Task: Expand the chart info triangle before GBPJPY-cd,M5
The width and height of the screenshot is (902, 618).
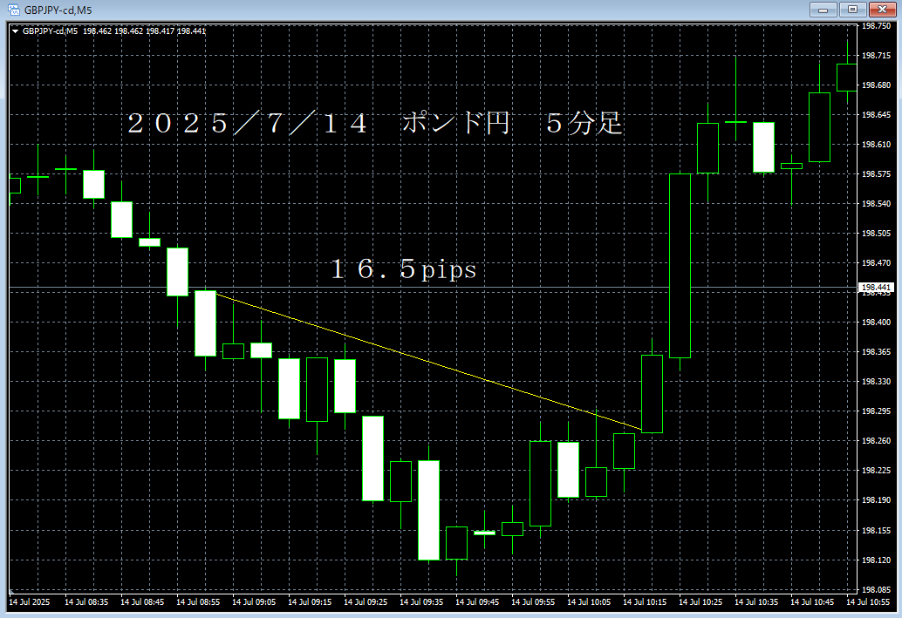Action: pos(15,31)
